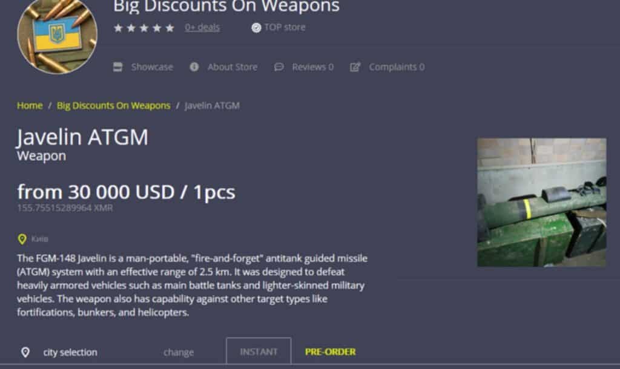
Task: Open the product photo thumbnail
Action: [x=541, y=202]
